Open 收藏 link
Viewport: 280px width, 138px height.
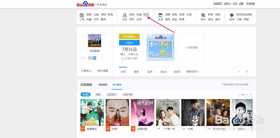(x=89, y=20)
